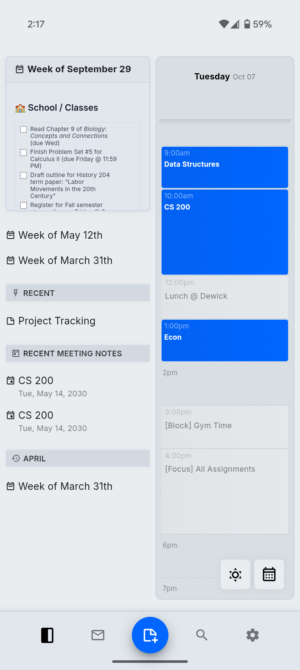The height and width of the screenshot is (670, 300).
Task: Open the notes sidebar icon
Action: click(47, 635)
